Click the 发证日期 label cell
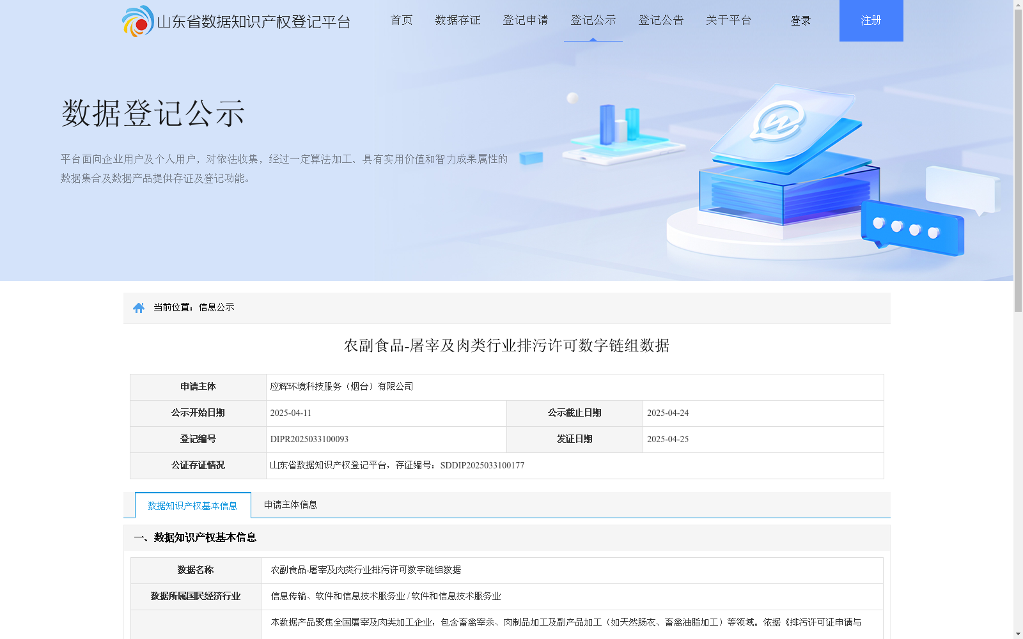This screenshot has height=639, width=1023. 575,440
